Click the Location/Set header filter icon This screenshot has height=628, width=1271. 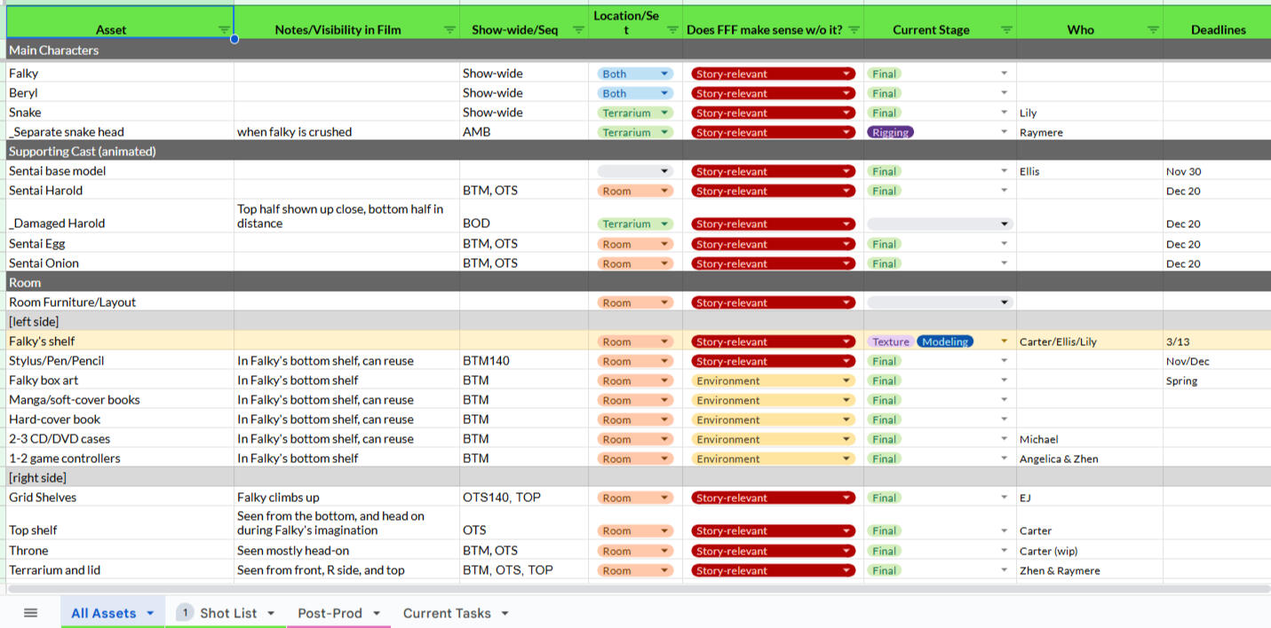coord(672,30)
